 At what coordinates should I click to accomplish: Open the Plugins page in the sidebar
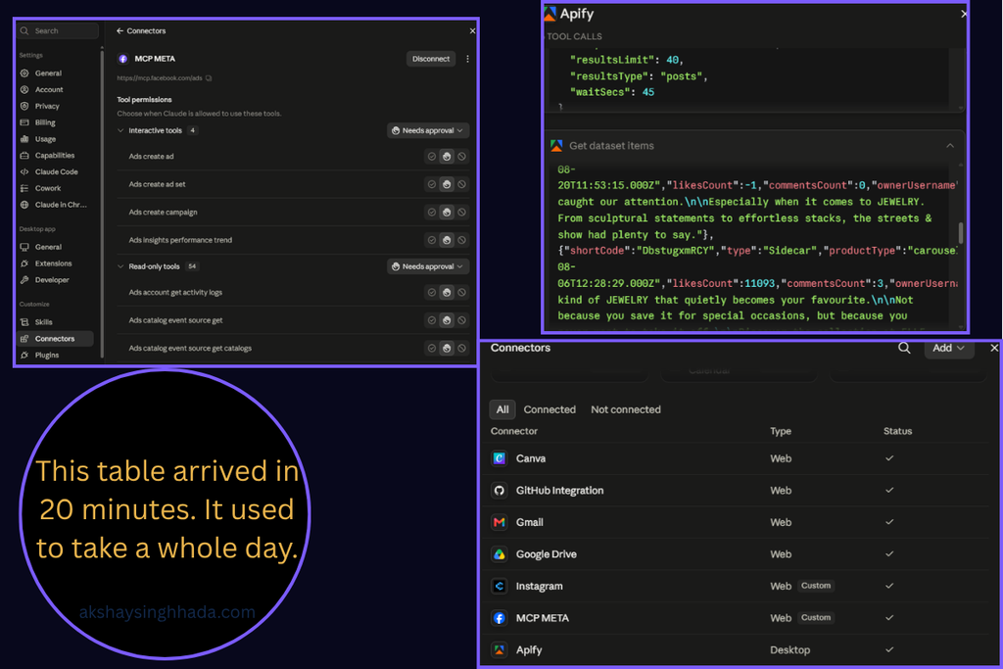pyautogui.click(x=47, y=355)
